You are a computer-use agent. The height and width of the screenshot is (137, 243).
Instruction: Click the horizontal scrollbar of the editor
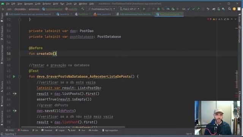coord(73,127)
